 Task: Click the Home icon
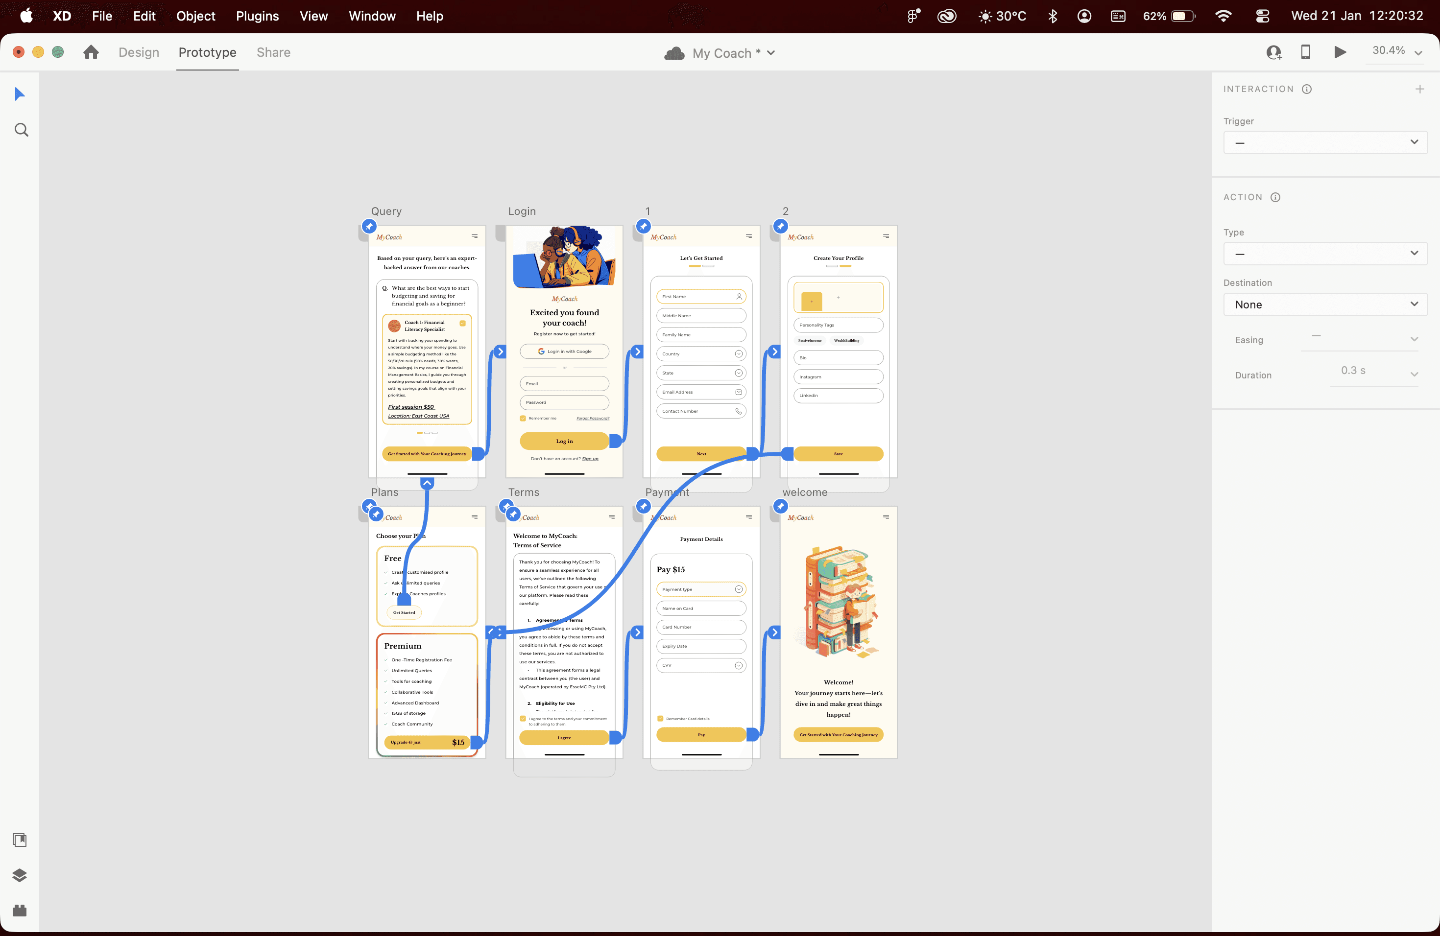point(91,52)
